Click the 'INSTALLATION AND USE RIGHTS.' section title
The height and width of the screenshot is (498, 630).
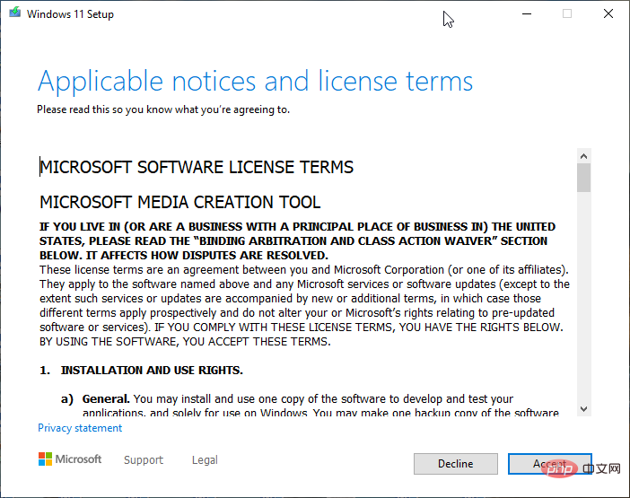pyautogui.click(x=152, y=371)
